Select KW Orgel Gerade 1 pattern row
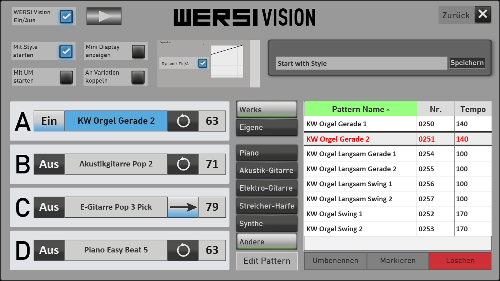This screenshot has width=500, height=281. click(398, 124)
